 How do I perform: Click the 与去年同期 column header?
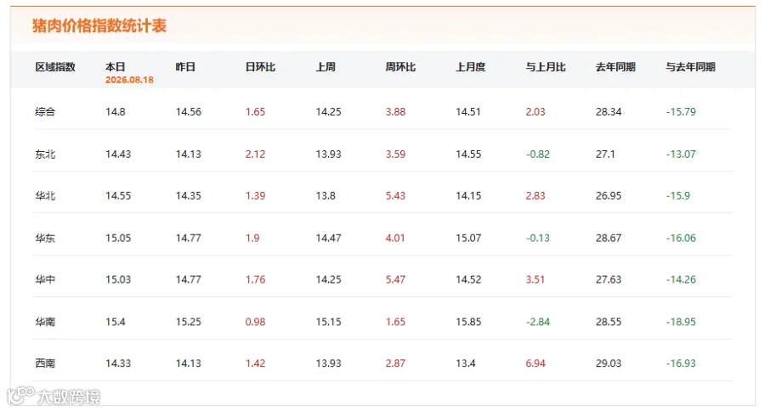point(690,67)
